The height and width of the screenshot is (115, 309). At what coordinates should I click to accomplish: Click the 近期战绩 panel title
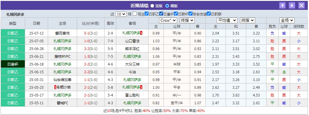pos(139,6)
